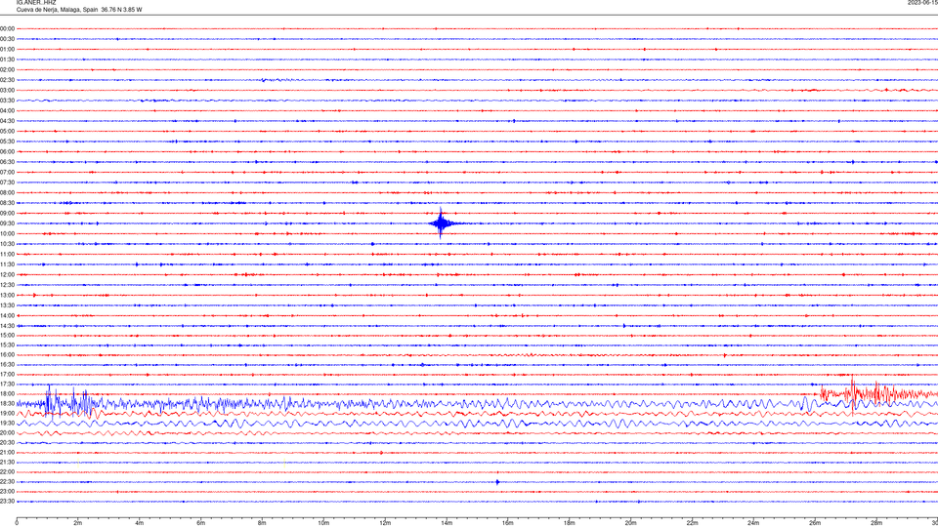Click the '19:00' trace time label
This screenshot has width=938, height=527.
tap(7, 414)
